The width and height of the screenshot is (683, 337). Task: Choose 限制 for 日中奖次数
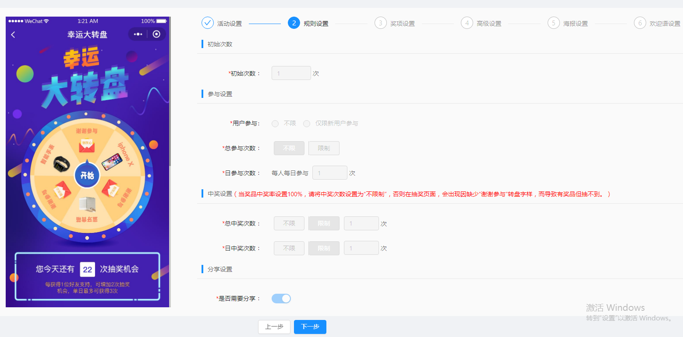(324, 248)
